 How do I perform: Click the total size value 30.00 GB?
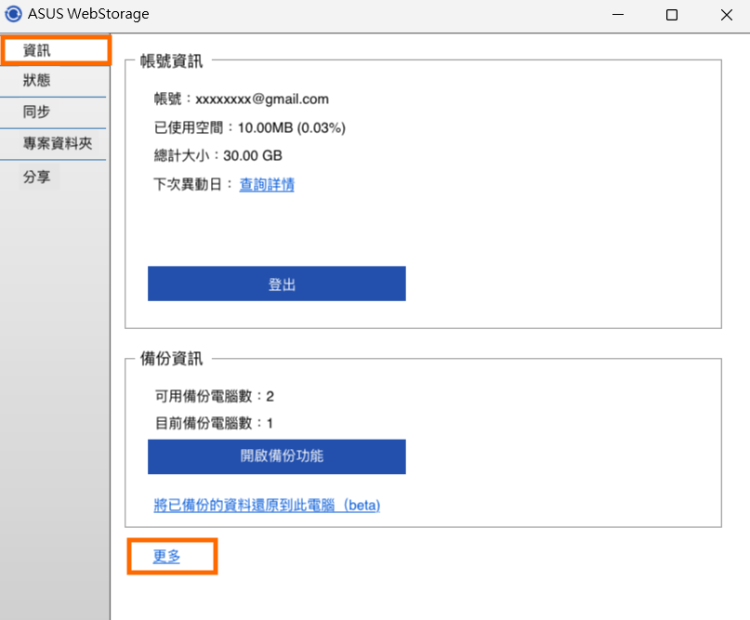[x=253, y=156]
